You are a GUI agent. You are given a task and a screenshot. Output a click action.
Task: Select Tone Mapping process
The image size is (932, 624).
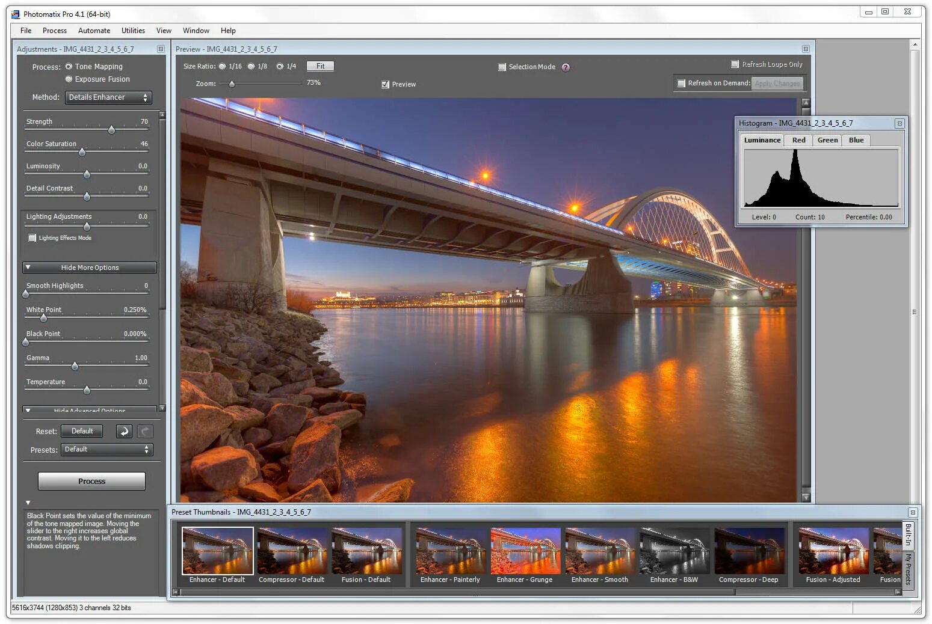(69, 67)
